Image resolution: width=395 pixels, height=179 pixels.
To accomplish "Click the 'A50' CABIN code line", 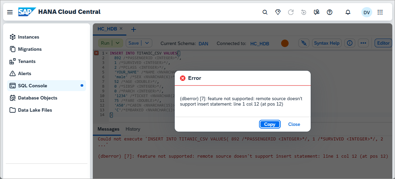I will point(144,105).
